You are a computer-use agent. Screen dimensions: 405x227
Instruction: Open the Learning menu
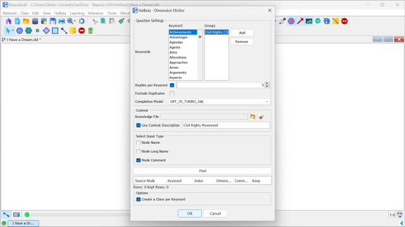coord(77,13)
